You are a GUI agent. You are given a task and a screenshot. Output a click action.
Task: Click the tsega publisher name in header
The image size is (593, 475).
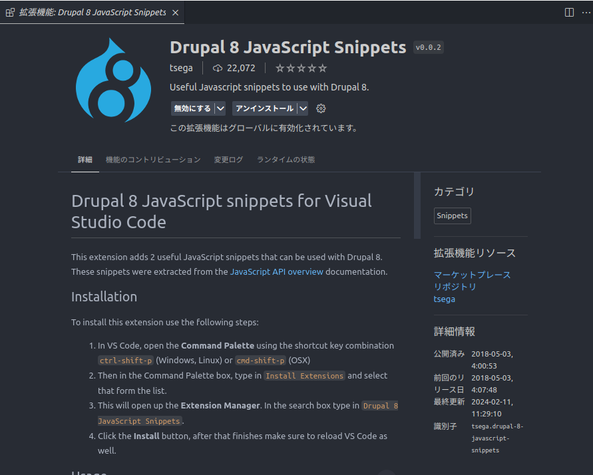pos(181,68)
